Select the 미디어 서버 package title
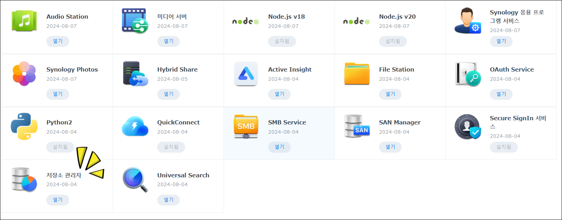The height and width of the screenshot is (220, 562). click(172, 17)
